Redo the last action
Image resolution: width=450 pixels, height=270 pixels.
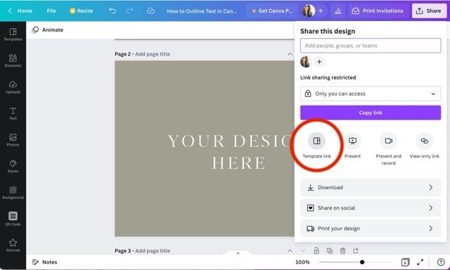[x=129, y=11]
